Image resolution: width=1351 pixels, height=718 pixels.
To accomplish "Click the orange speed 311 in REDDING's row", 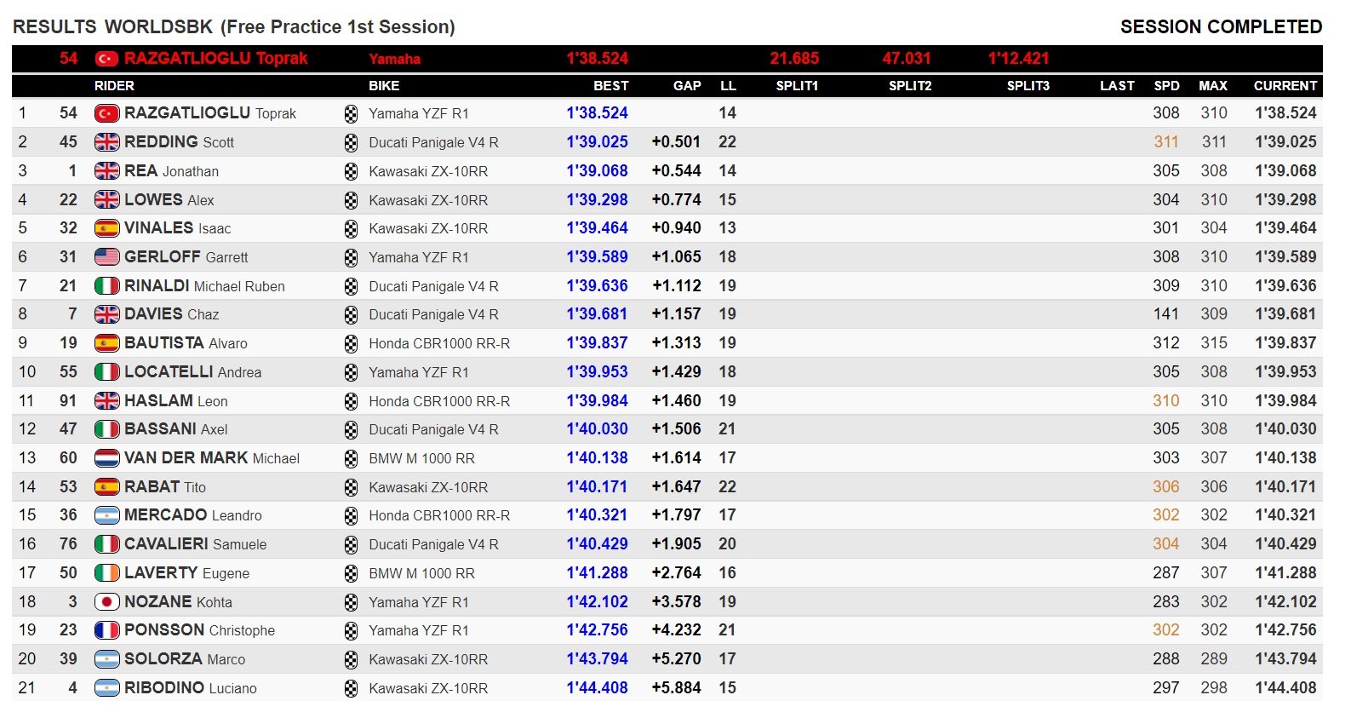I will pyautogui.click(x=1166, y=142).
